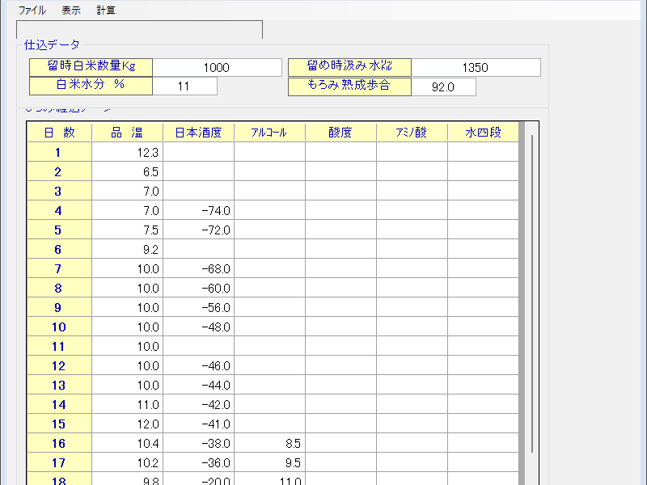Select the 日 数 column header
Screen dimensions: 647x485
[x=59, y=133]
